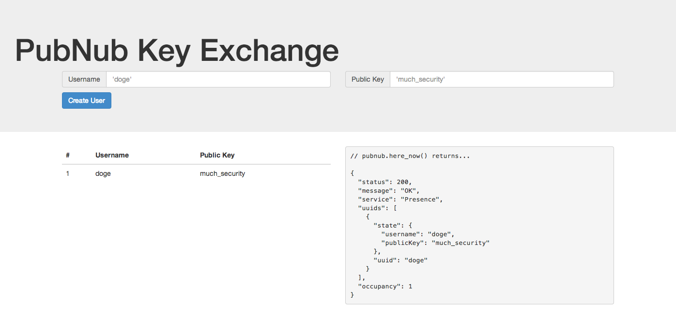The width and height of the screenshot is (676, 315).
Task: Click the Public Key column header in the table
Action: [217, 155]
